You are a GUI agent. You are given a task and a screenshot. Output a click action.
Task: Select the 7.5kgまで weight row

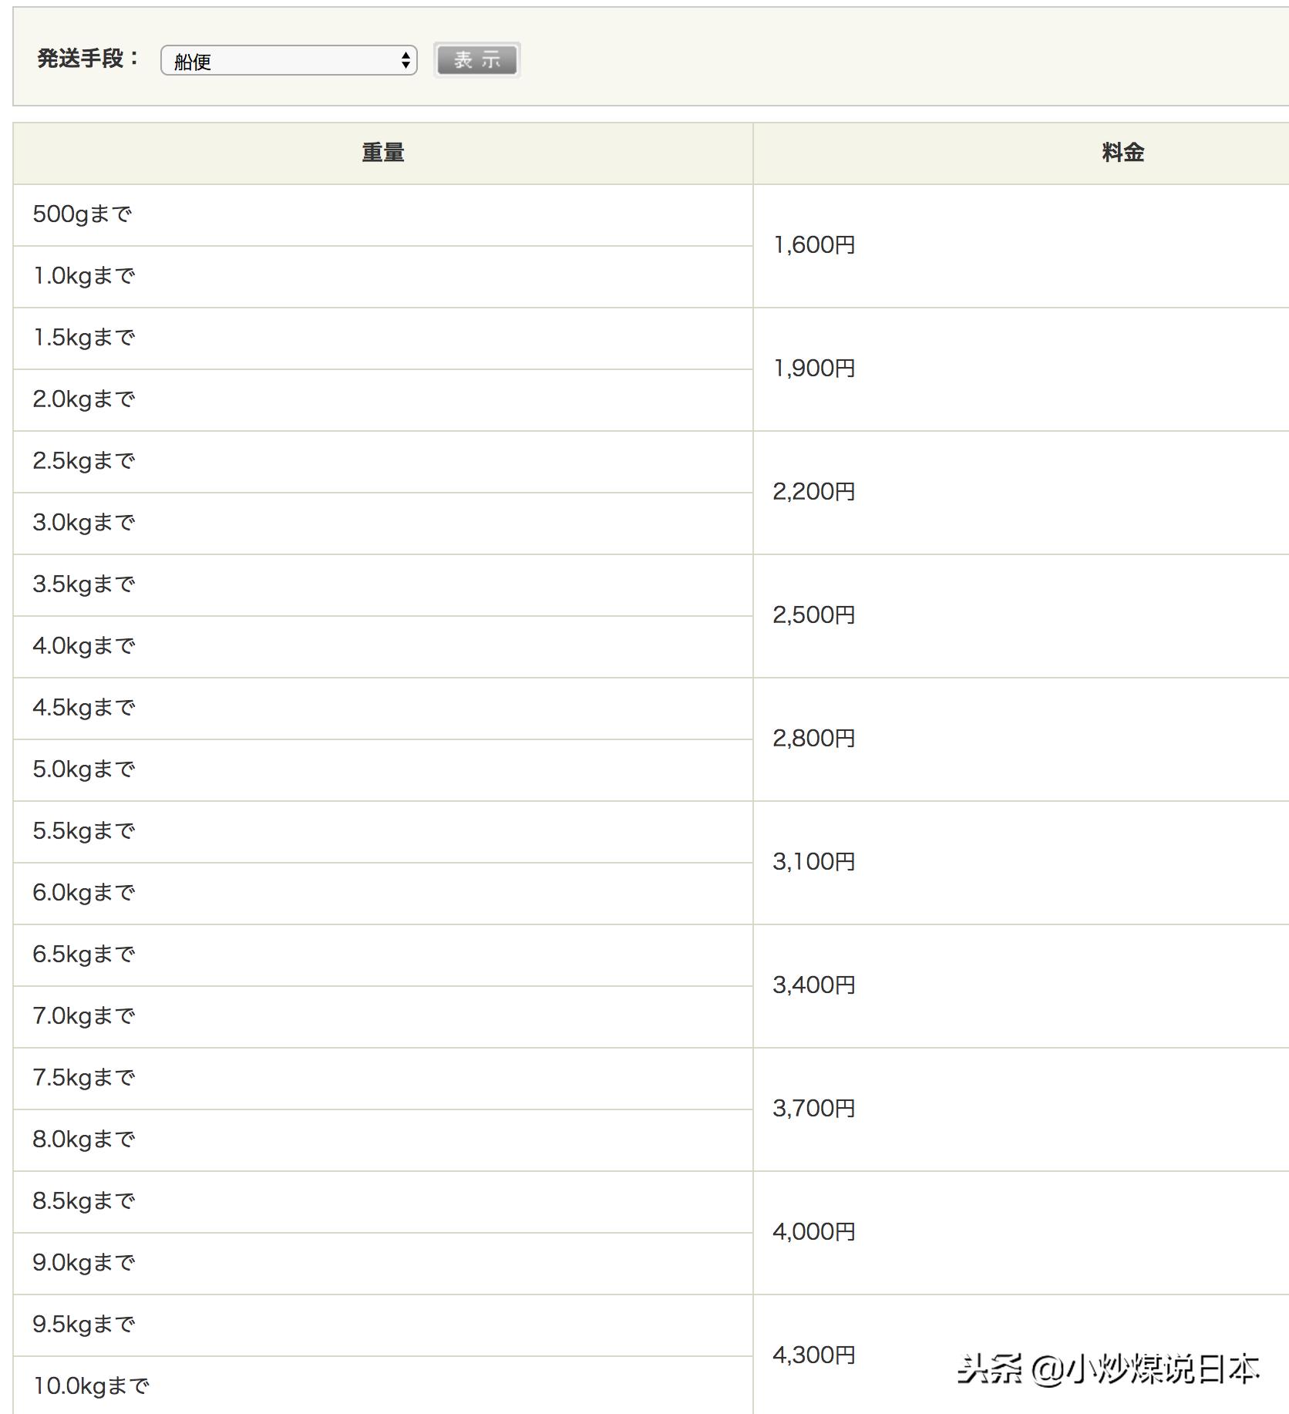(84, 1078)
